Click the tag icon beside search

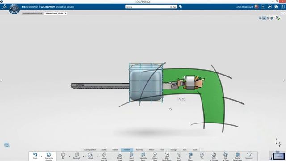point(181,7)
